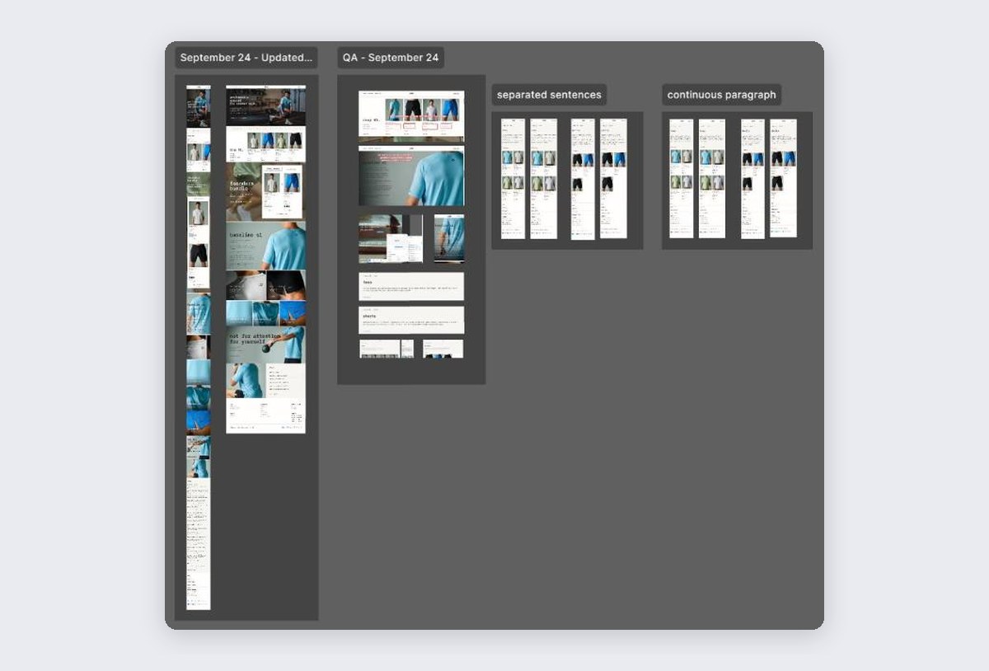Select the wide desktop homepage frame in September 24 section
This screenshot has height=671, width=989.
265,259
